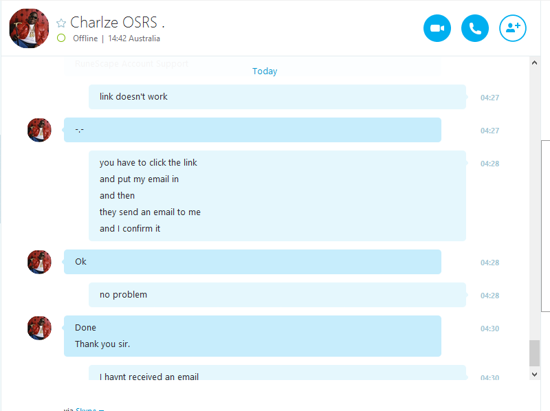Image resolution: width=550 pixels, height=411 pixels.
Task: Toggle the favorite star beside Charlze OSRS
Action: pos(61,23)
